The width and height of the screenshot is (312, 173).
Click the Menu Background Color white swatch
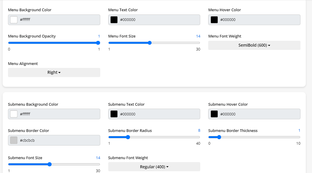click(14, 20)
